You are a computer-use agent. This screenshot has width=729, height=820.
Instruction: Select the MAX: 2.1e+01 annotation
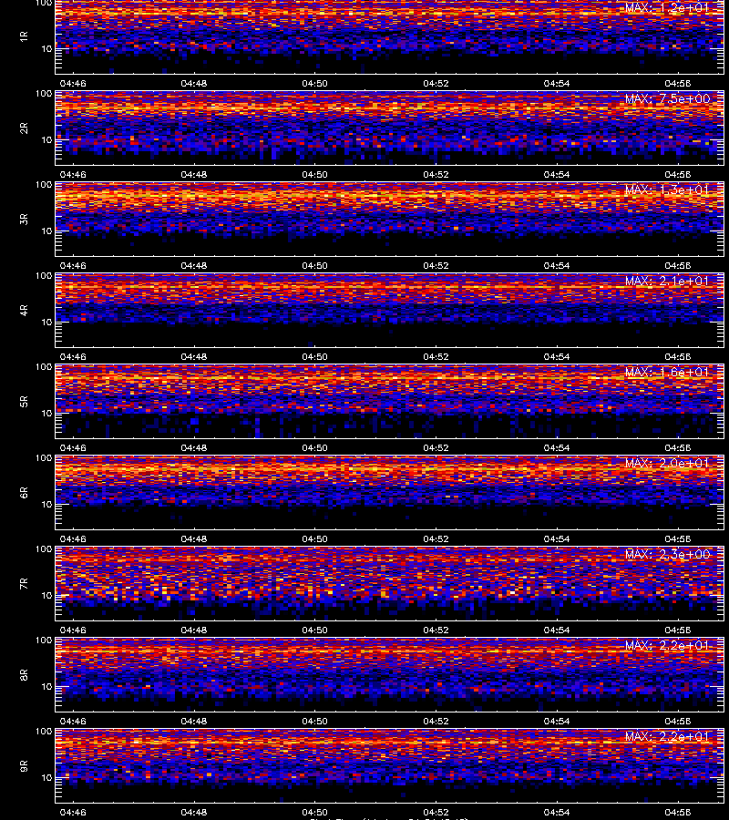(667, 281)
